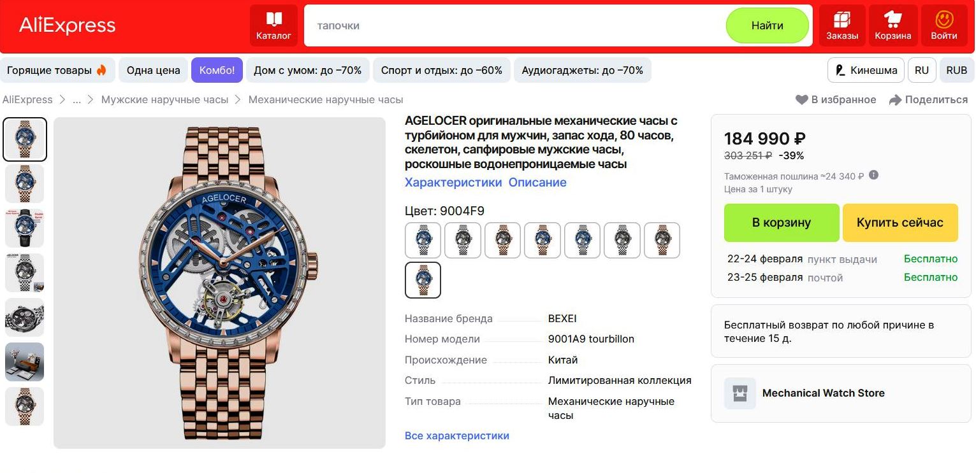Select the last color variant swatch on the second row
This screenshot has width=976, height=473.
[x=423, y=280]
